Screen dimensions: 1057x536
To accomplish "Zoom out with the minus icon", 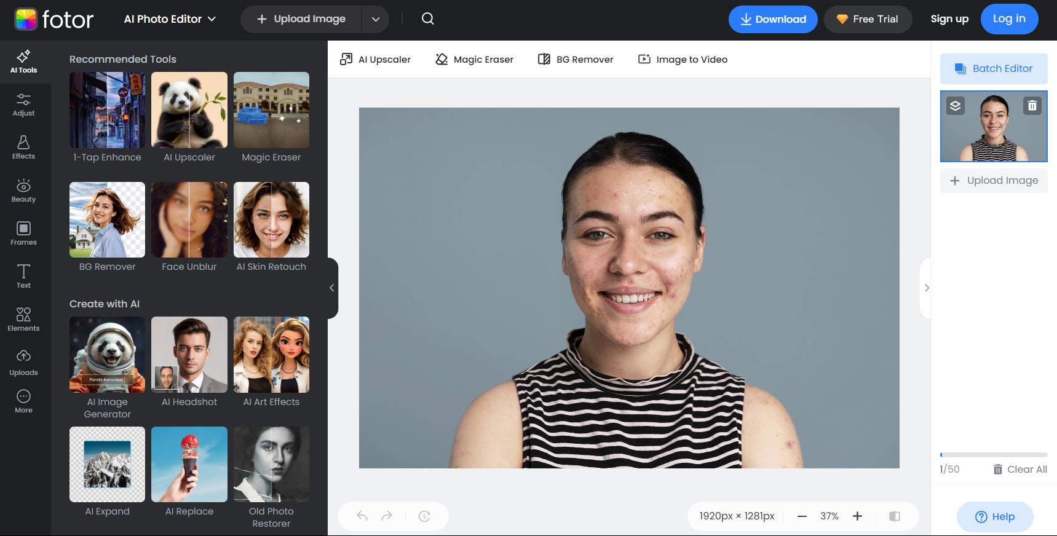I will [x=802, y=516].
